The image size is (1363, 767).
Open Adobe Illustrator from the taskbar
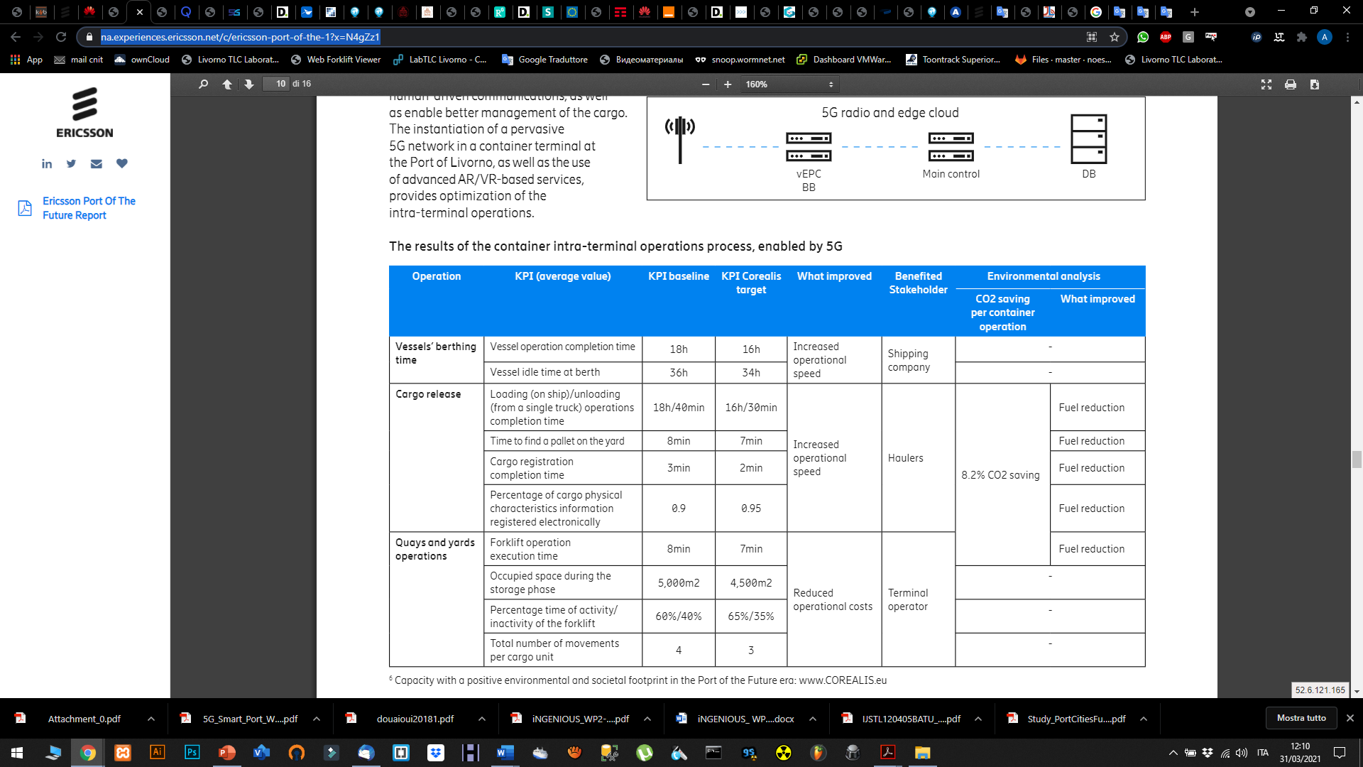(x=158, y=753)
